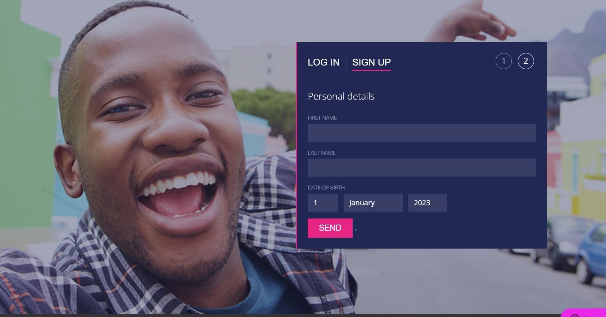Focus the Last Name input field
Screen dimensions: 606x317
point(422,168)
